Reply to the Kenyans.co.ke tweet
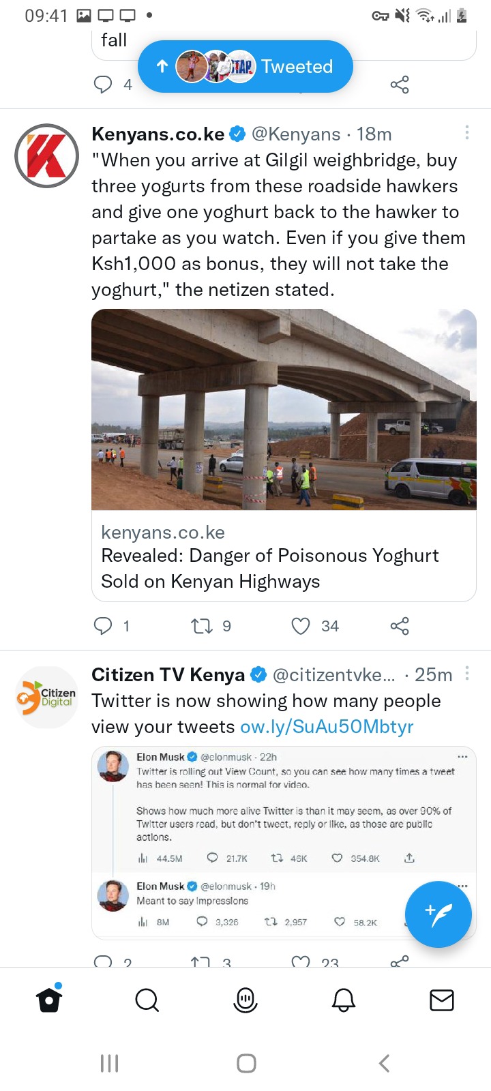Image resolution: width=491 pixels, height=1091 pixels. 102,626
